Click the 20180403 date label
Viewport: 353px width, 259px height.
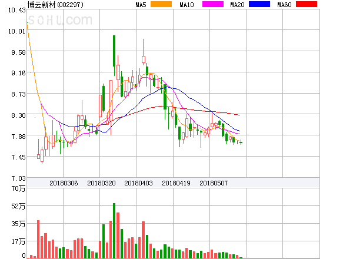tap(138, 183)
